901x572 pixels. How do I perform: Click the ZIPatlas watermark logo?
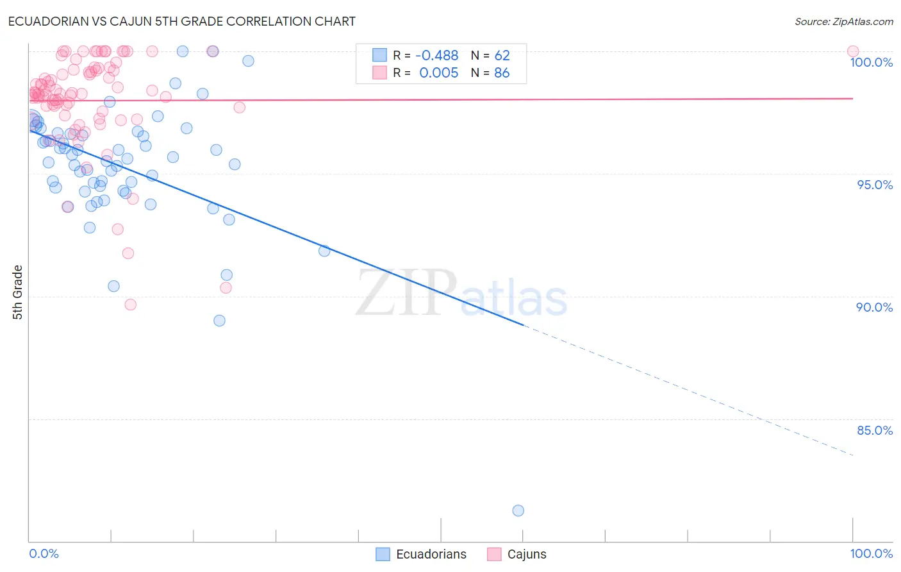click(x=461, y=293)
